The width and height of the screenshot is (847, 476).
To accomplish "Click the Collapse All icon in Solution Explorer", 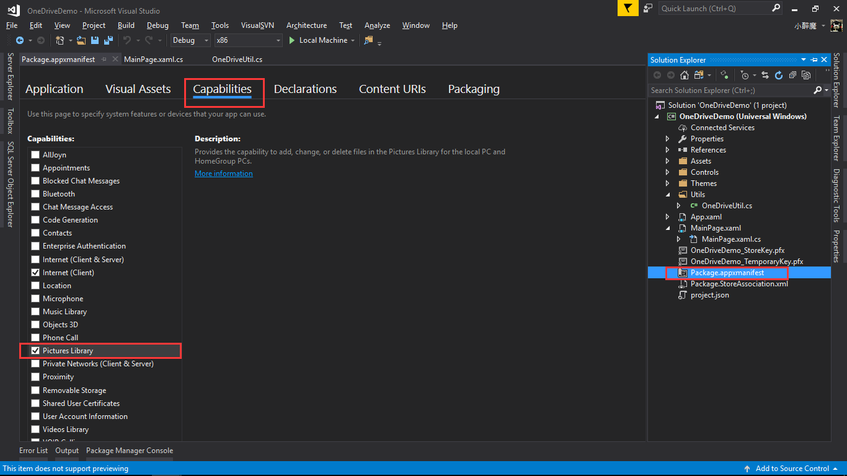I will 792,75.
